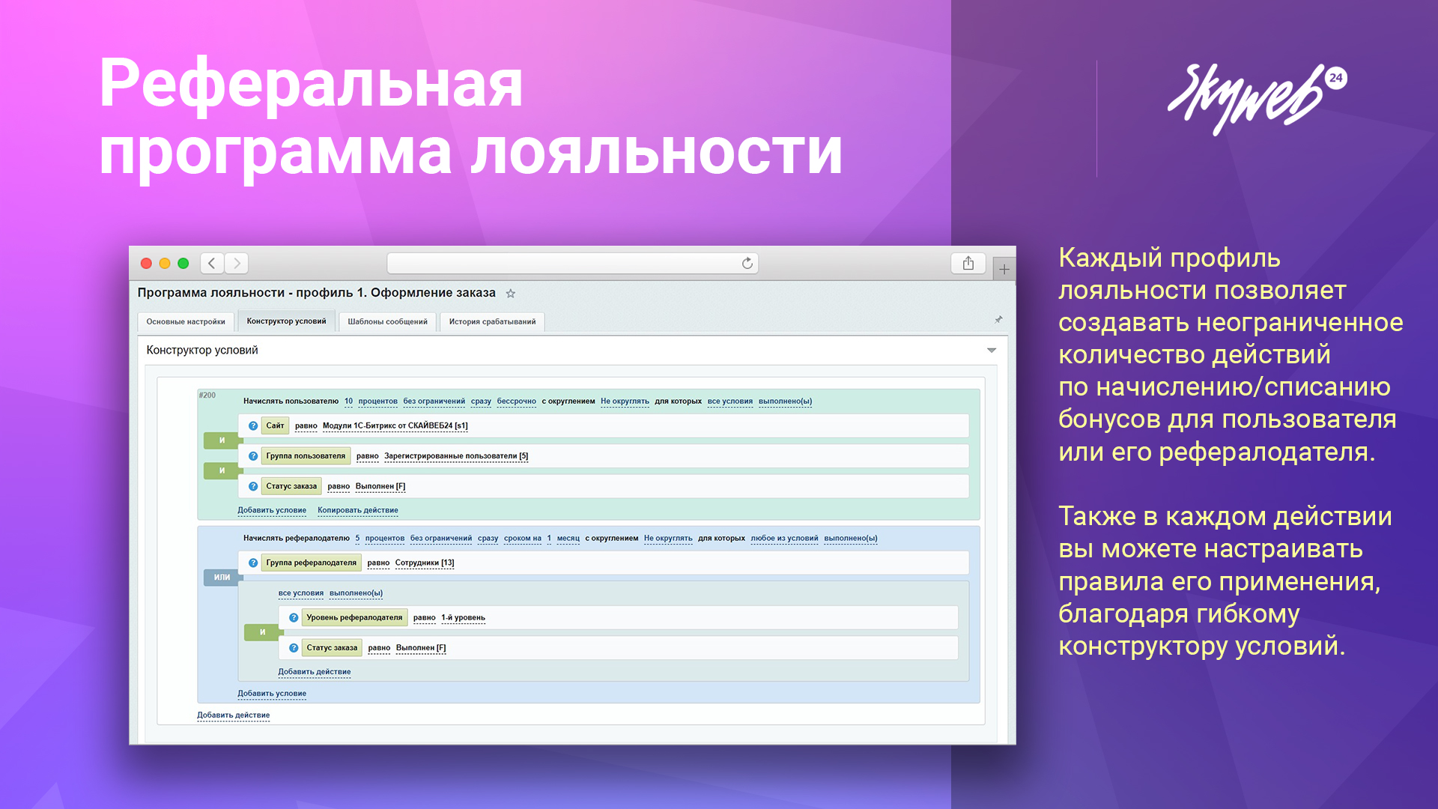This screenshot has width=1438, height=809.
Task: Click the browser back arrow button
Action: coord(212,263)
